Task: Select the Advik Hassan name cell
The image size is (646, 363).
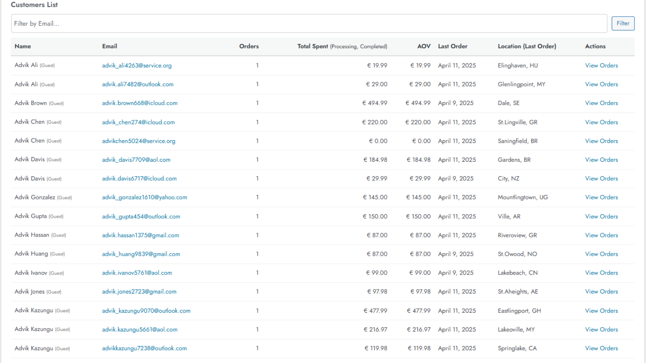Action: click(x=40, y=235)
